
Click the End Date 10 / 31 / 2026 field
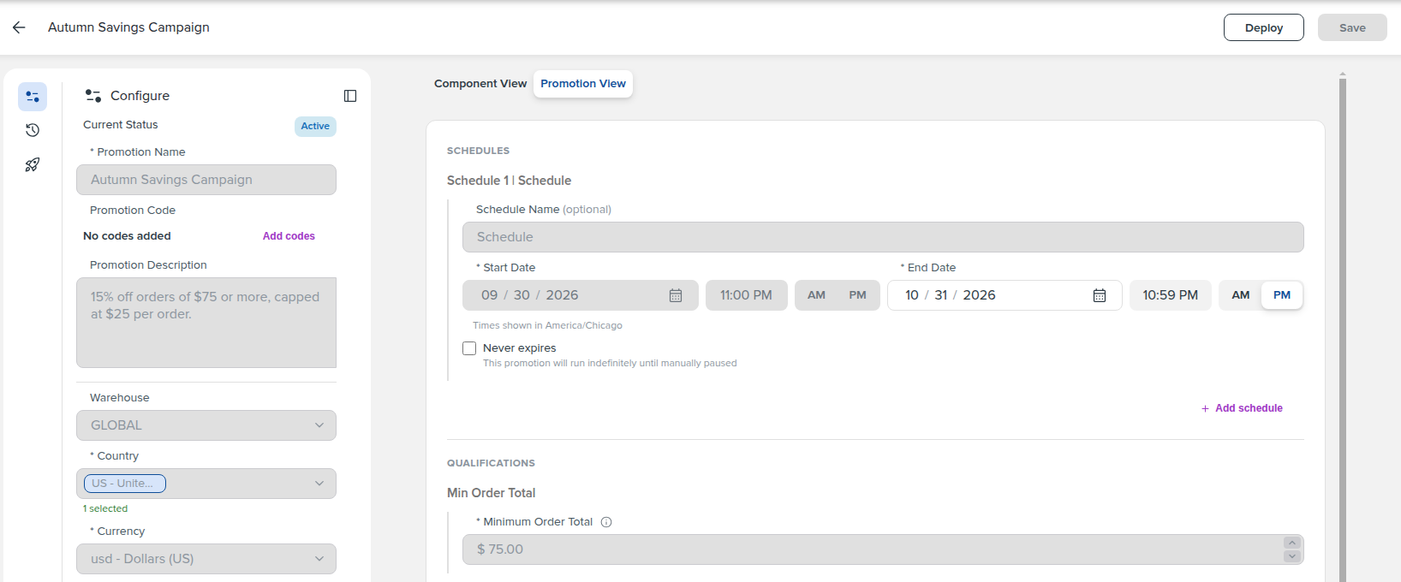[x=1005, y=295]
